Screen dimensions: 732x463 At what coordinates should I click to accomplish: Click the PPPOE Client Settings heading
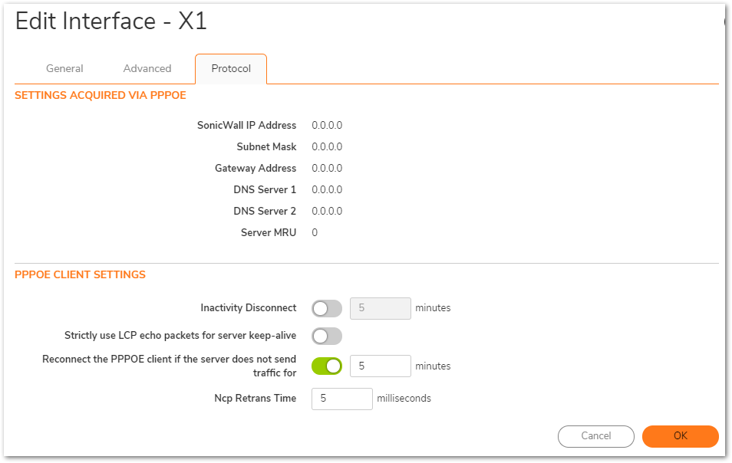point(80,274)
